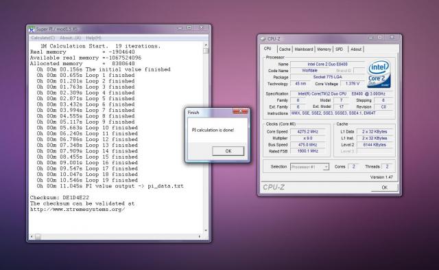The height and width of the screenshot is (270, 439).
Task: Click 'PI calculation is done!' message text
Action: pyautogui.click(x=213, y=130)
